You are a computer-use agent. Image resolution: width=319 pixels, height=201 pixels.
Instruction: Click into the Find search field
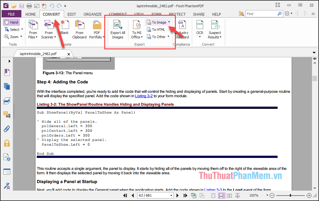tap(262, 14)
